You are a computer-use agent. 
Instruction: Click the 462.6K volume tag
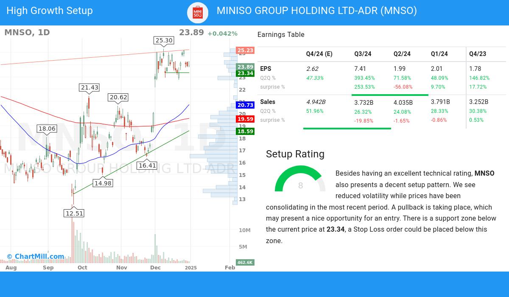(x=245, y=262)
